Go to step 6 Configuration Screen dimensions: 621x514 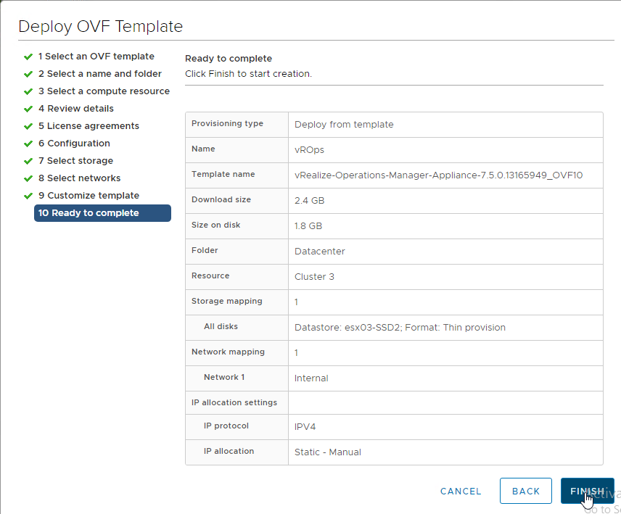[x=74, y=144]
